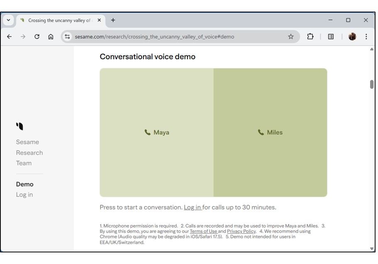Open the Chrome three-dot menu
Viewport: 378px width, 264px height.
point(366,36)
